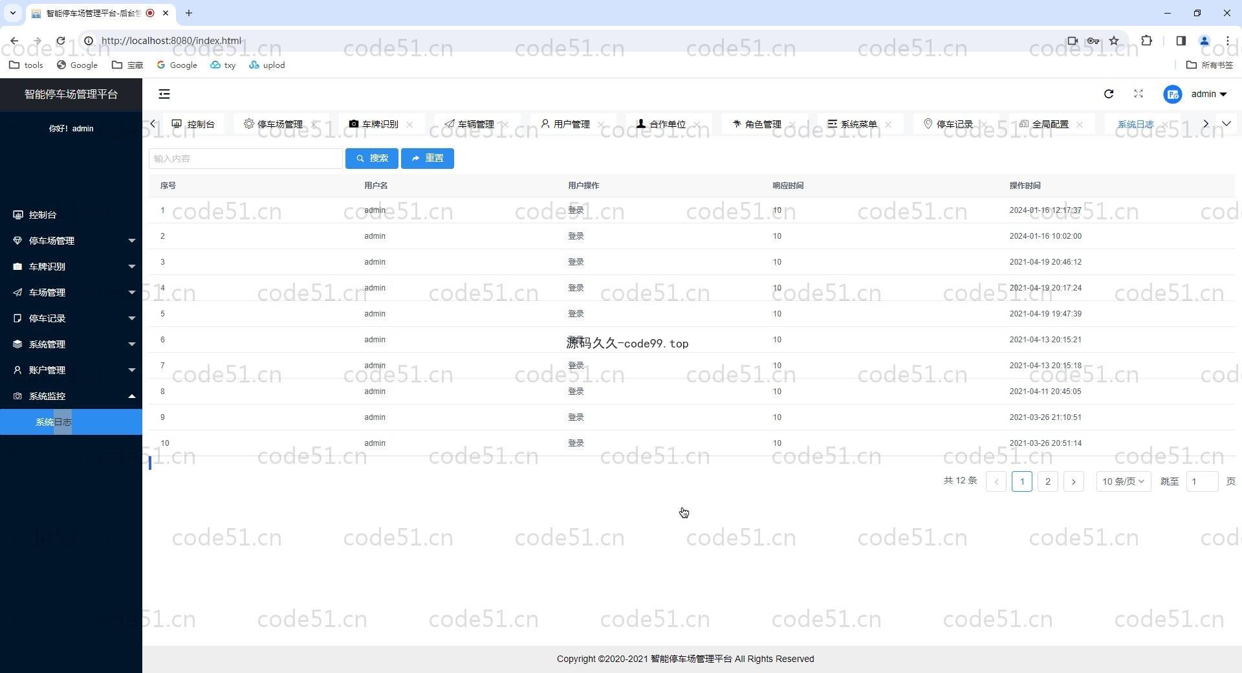Collapse the sidebar with the hamburger icon
Screen dimensions: 1242x673
point(164,94)
